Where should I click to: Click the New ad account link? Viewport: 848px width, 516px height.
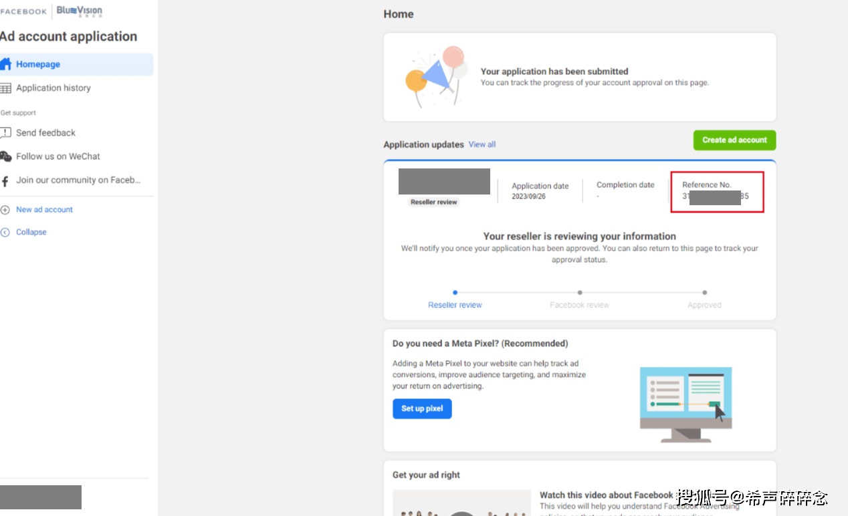[44, 210]
